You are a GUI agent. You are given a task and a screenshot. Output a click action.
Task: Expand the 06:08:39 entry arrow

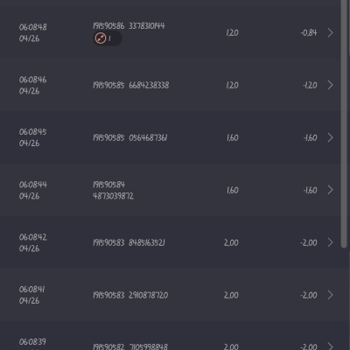click(x=330, y=346)
